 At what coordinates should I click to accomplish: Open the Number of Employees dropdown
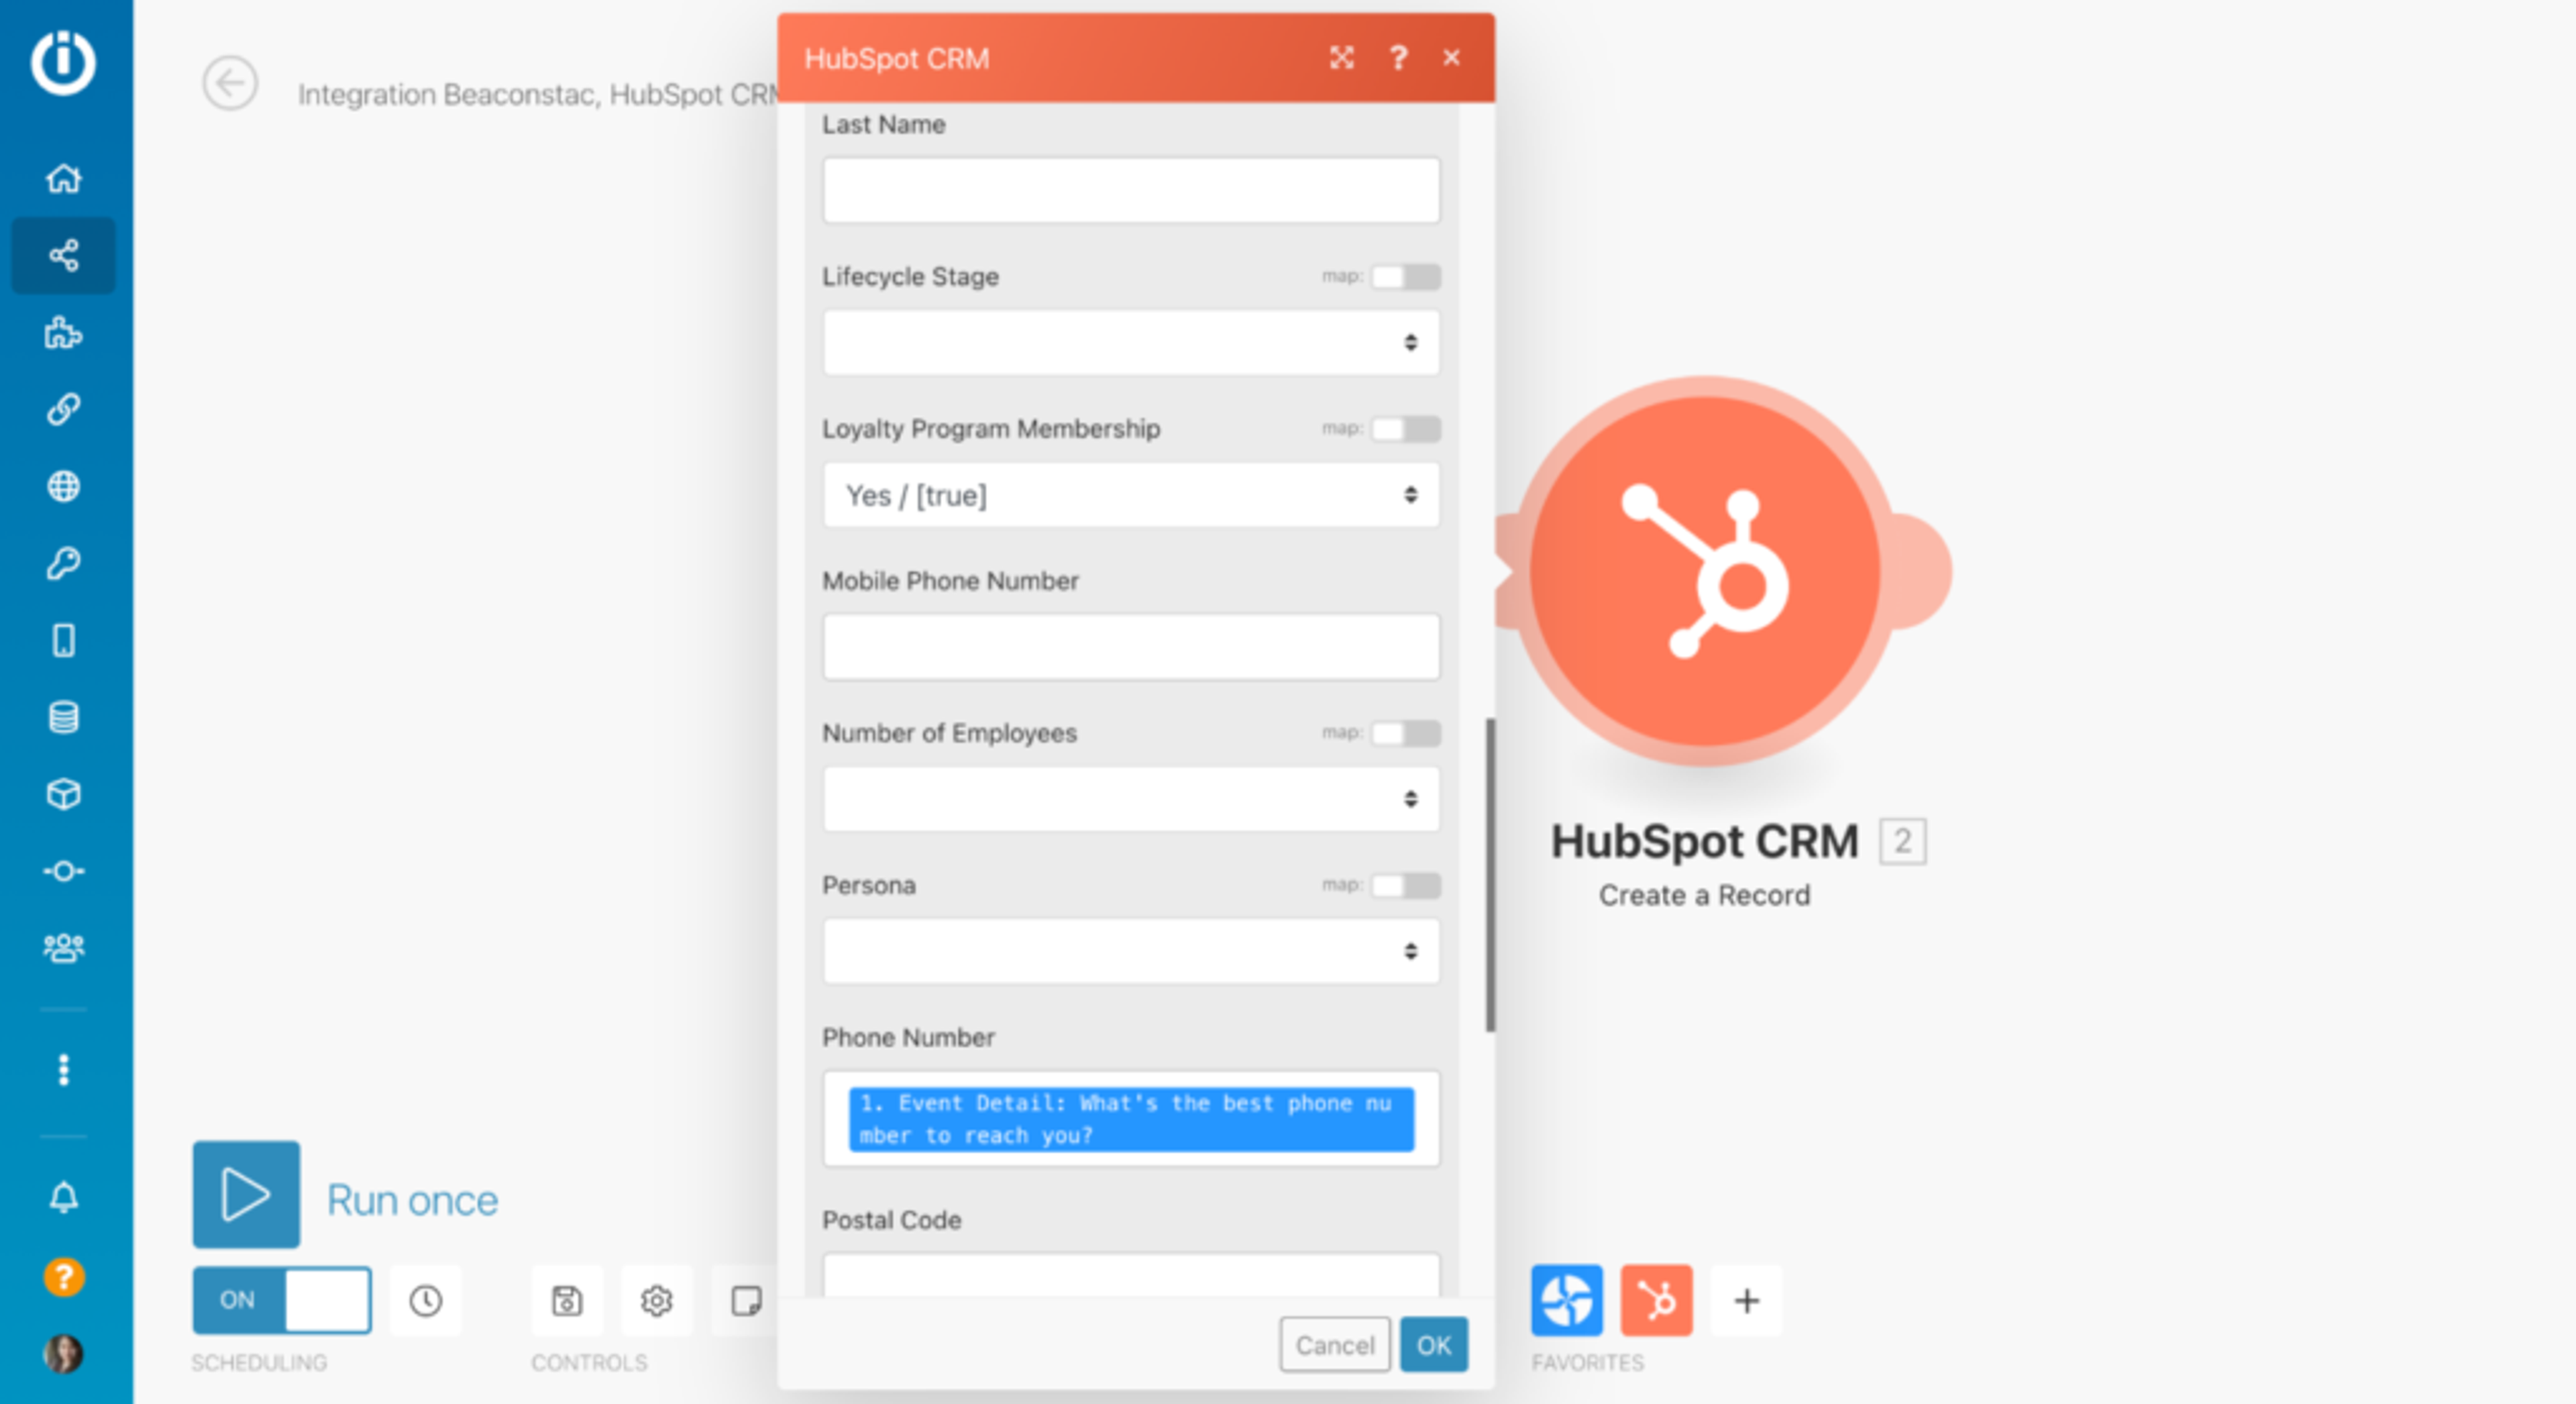click(x=1130, y=799)
